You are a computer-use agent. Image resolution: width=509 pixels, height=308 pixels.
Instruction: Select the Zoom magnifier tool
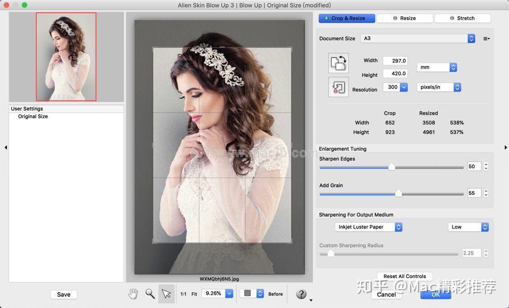coord(150,294)
